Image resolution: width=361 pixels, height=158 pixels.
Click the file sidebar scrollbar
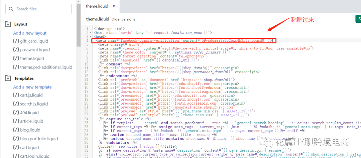(x=79, y=25)
